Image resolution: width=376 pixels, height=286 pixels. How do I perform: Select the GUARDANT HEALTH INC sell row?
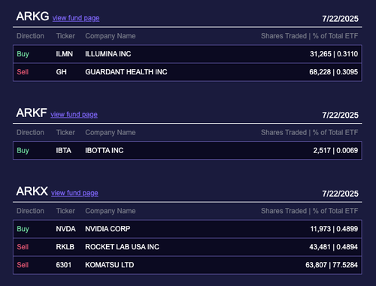pyautogui.click(x=187, y=72)
